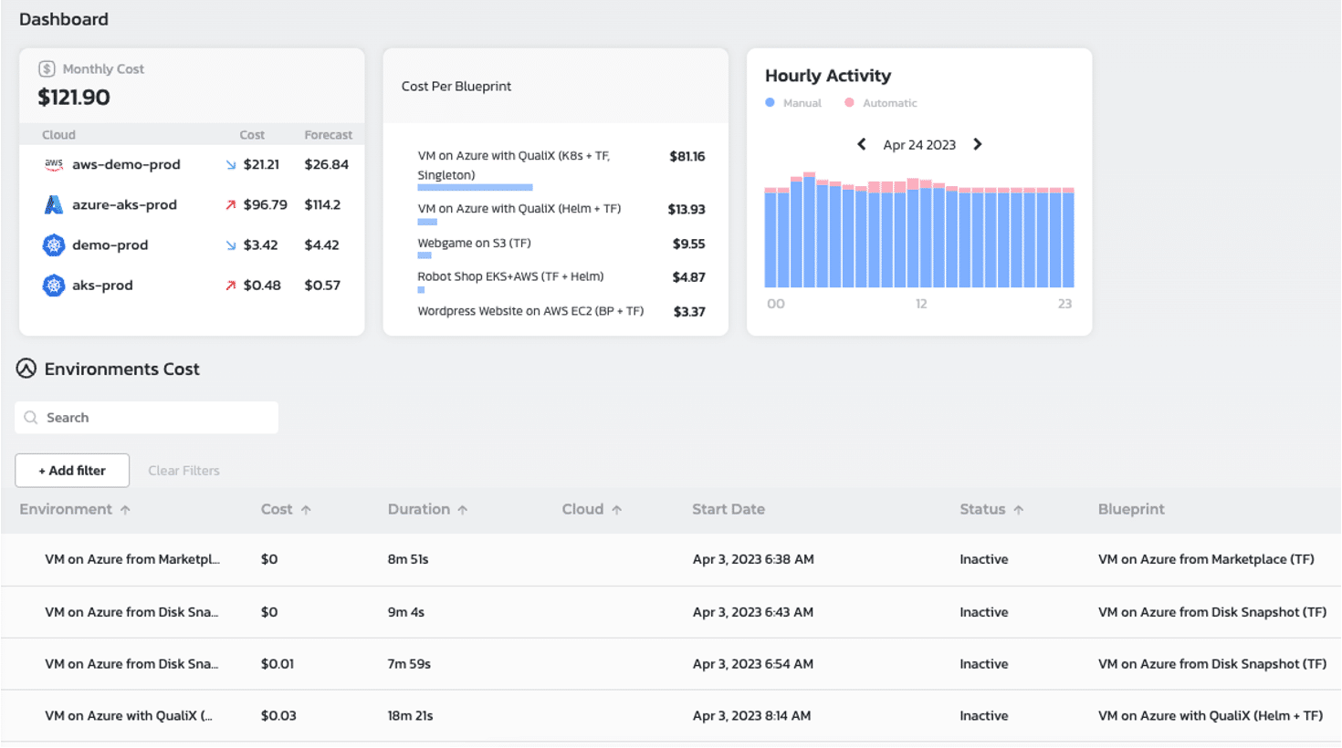The image size is (1342, 748).
Task: Click the AWS logo for aws-demo-prod
Action: 54,164
